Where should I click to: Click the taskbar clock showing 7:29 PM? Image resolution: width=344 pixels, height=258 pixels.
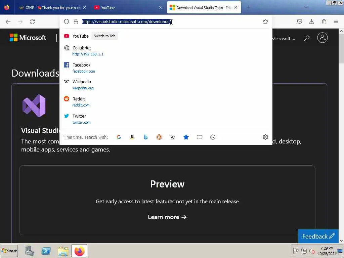[327, 251]
